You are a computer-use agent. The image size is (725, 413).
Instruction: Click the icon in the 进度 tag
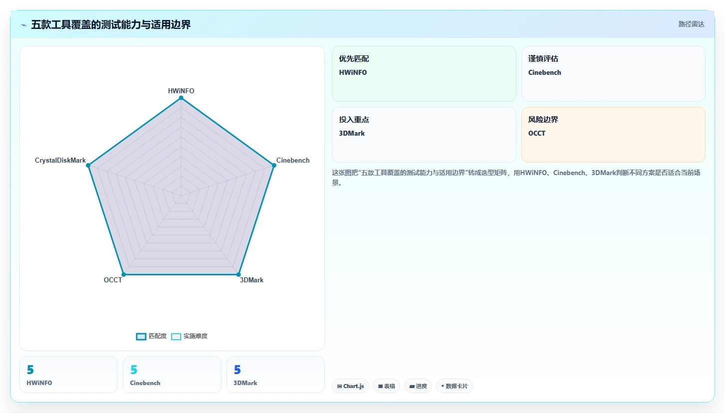pyautogui.click(x=412, y=386)
